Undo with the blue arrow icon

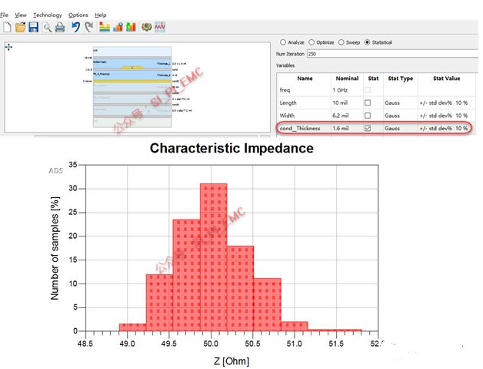(x=76, y=27)
